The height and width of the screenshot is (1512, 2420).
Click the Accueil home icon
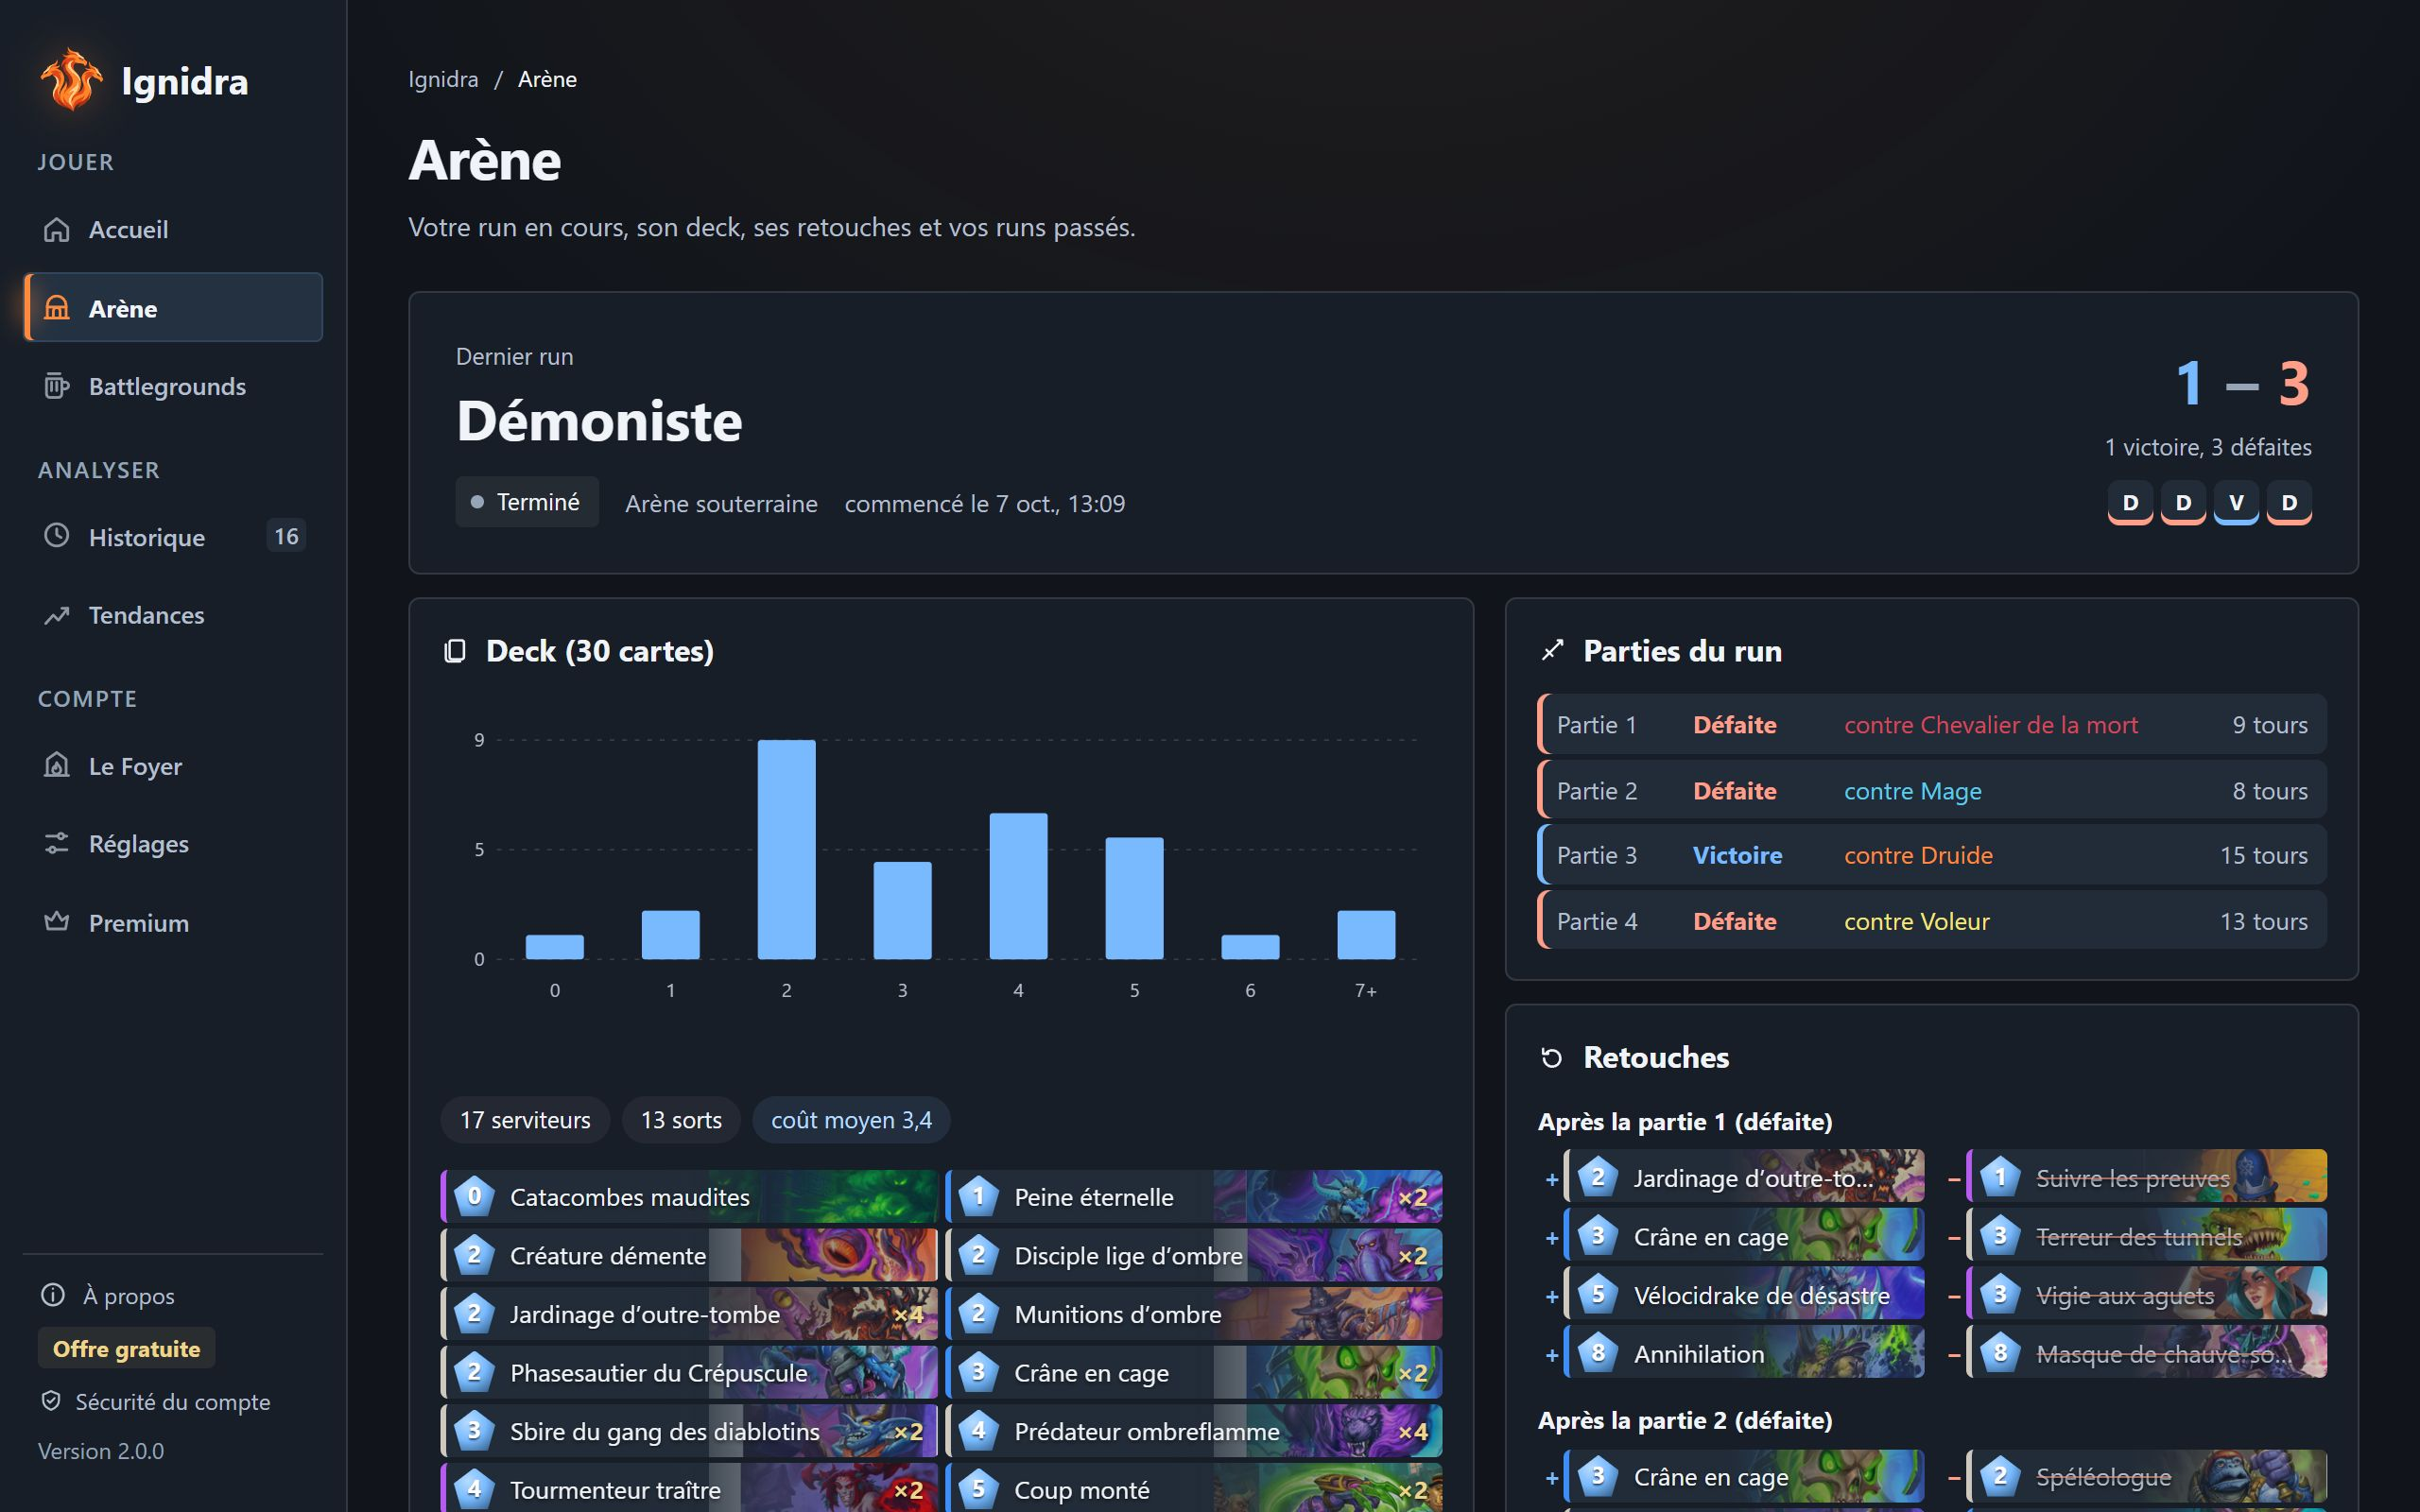pos(57,229)
